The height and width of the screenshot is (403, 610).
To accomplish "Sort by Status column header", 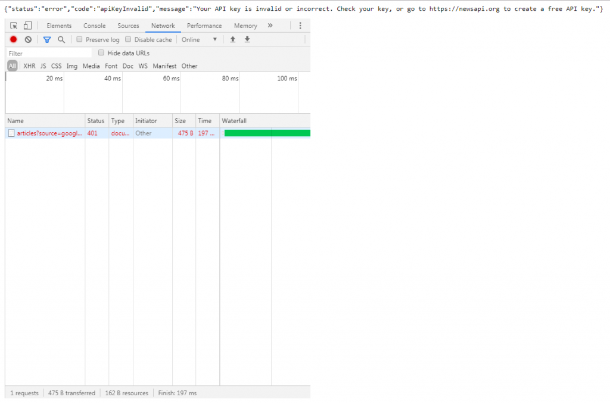I will coord(97,121).
